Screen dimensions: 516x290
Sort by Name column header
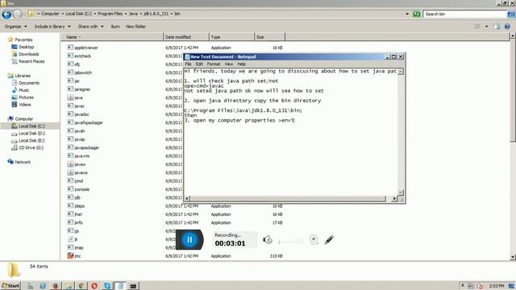point(112,37)
